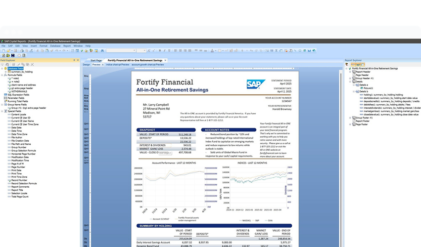Open the File menu
This screenshot has height=247, width=421.
[x=3, y=46]
